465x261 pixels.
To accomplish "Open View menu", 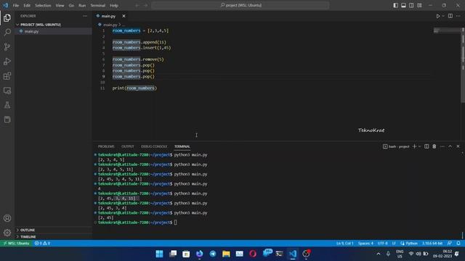I will (x=60, y=5).
